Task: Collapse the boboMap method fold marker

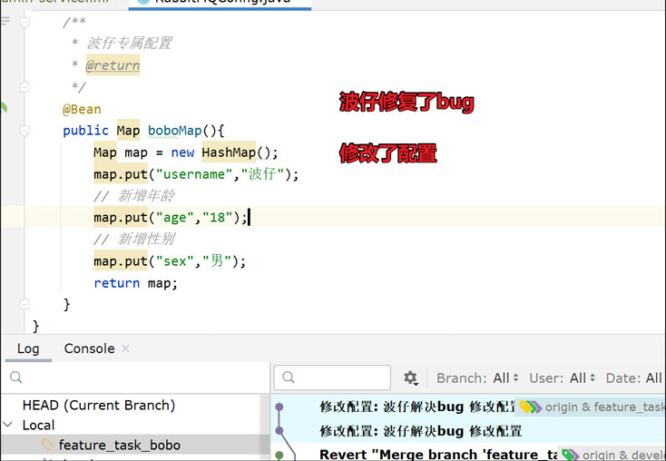Action: pos(24,131)
